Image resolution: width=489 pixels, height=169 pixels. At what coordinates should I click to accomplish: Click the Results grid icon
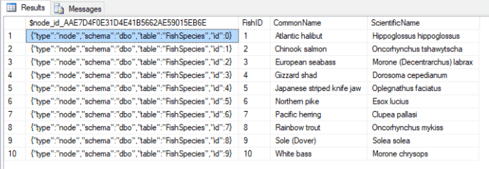(x=11, y=8)
